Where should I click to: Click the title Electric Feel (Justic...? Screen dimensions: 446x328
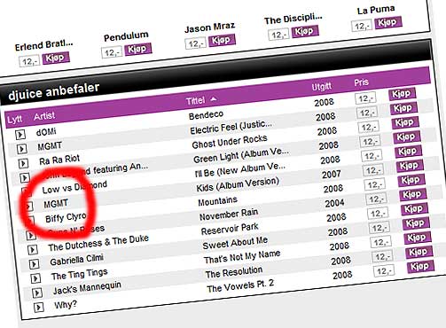[231, 127]
